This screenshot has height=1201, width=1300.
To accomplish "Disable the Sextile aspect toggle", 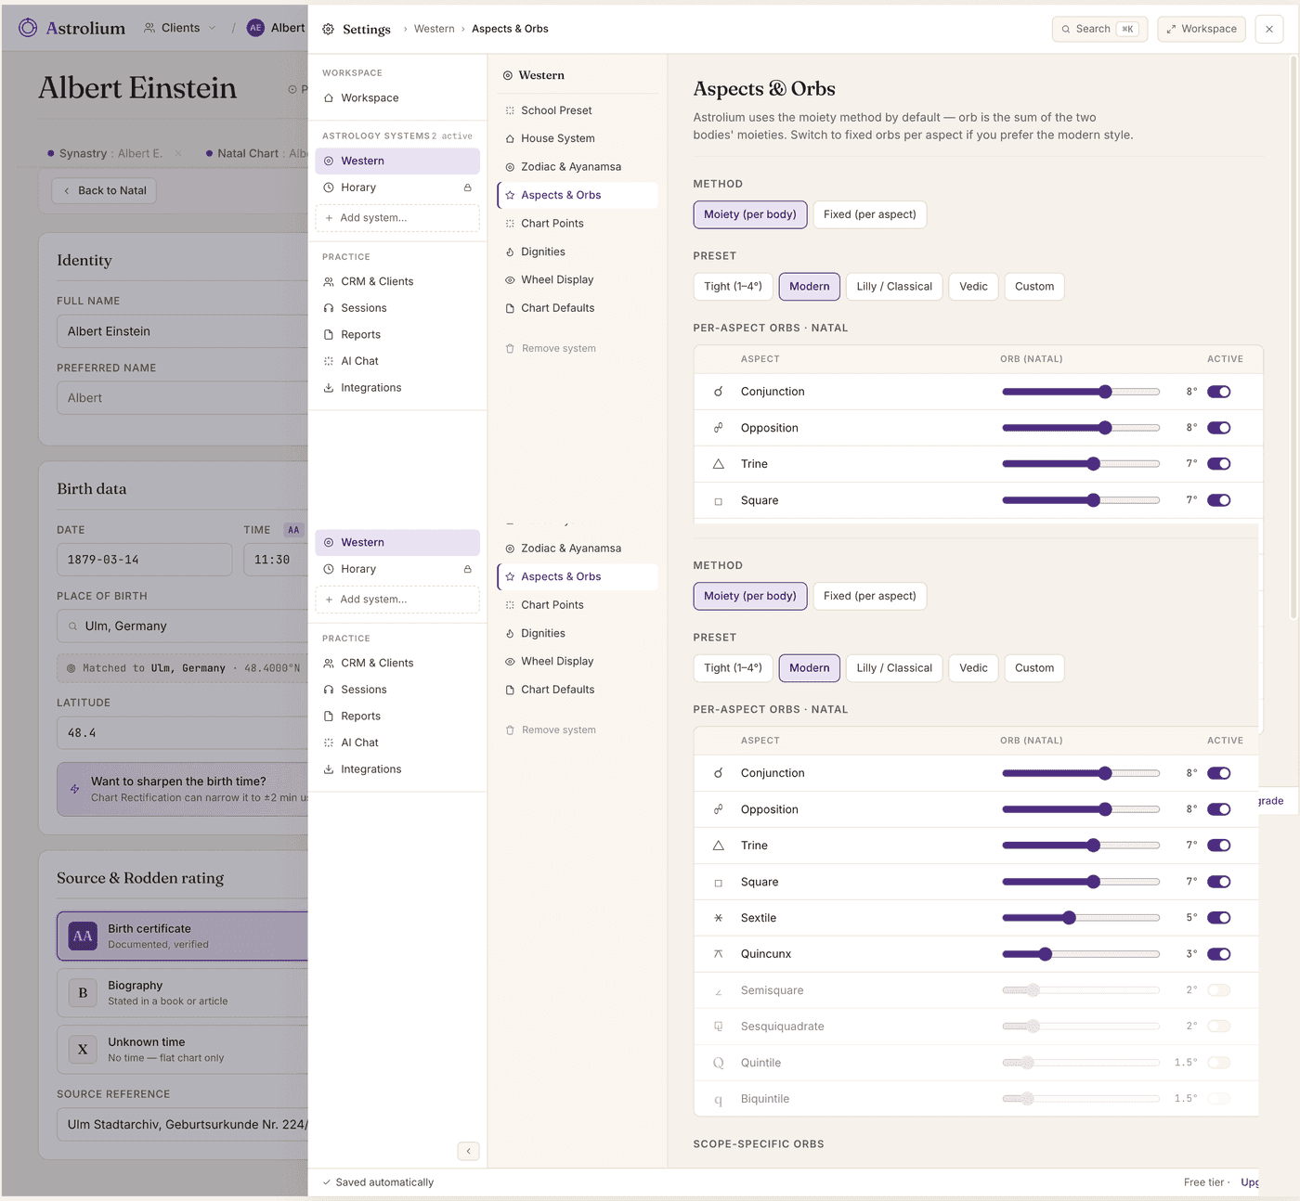I will pyautogui.click(x=1219, y=918).
